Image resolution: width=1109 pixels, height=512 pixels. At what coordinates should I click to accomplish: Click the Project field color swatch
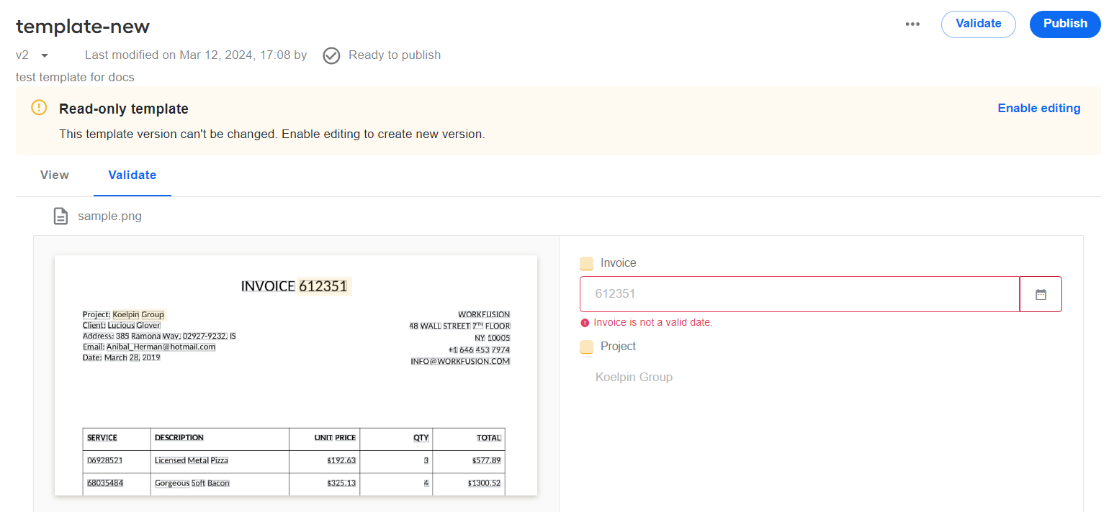click(x=586, y=347)
